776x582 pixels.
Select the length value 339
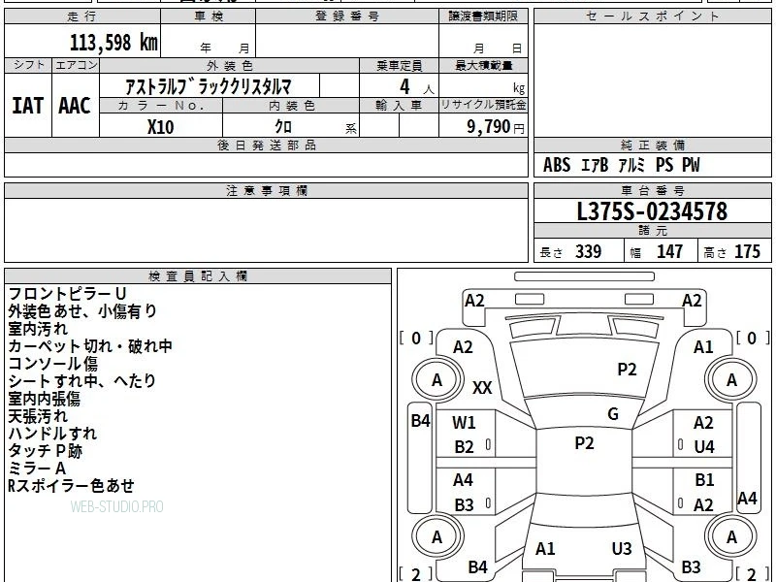[589, 251]
